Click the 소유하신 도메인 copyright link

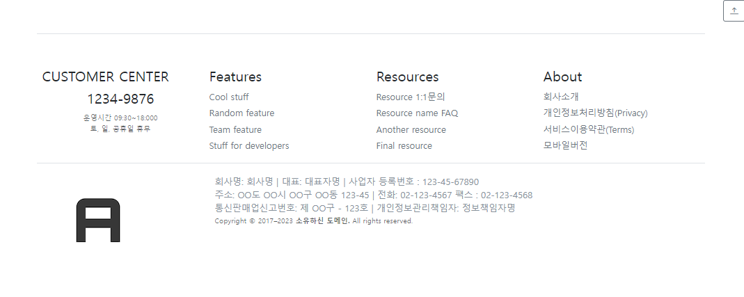(322, 221)
